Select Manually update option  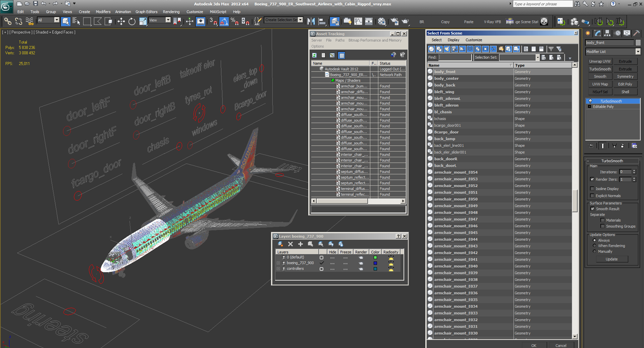point(594,251)
